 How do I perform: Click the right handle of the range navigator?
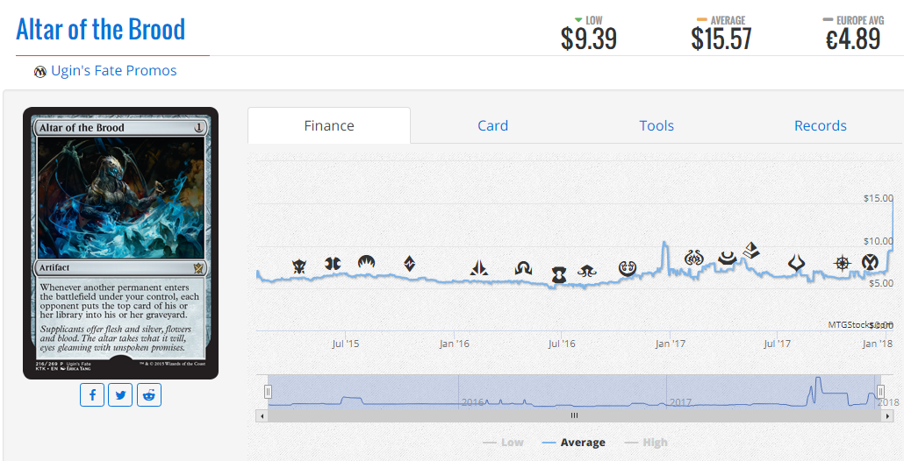click(879, 392)
